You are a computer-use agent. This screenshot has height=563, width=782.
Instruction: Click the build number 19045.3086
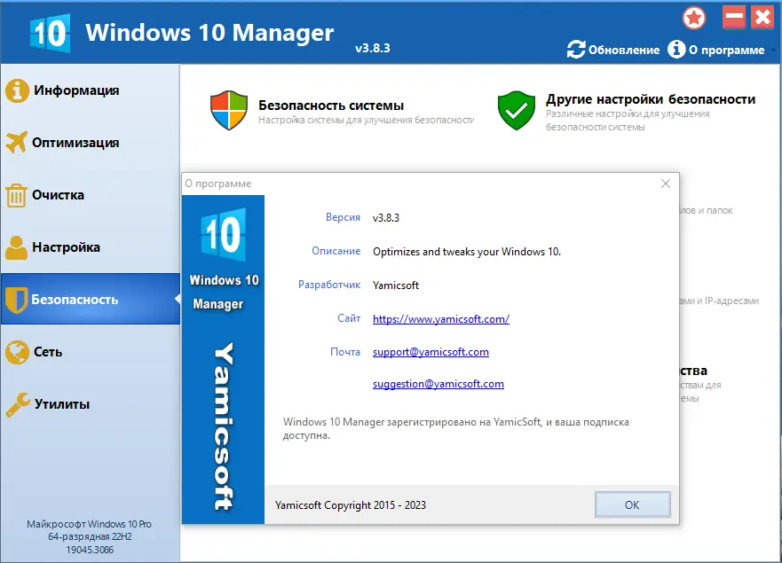[x=90, y=550]
